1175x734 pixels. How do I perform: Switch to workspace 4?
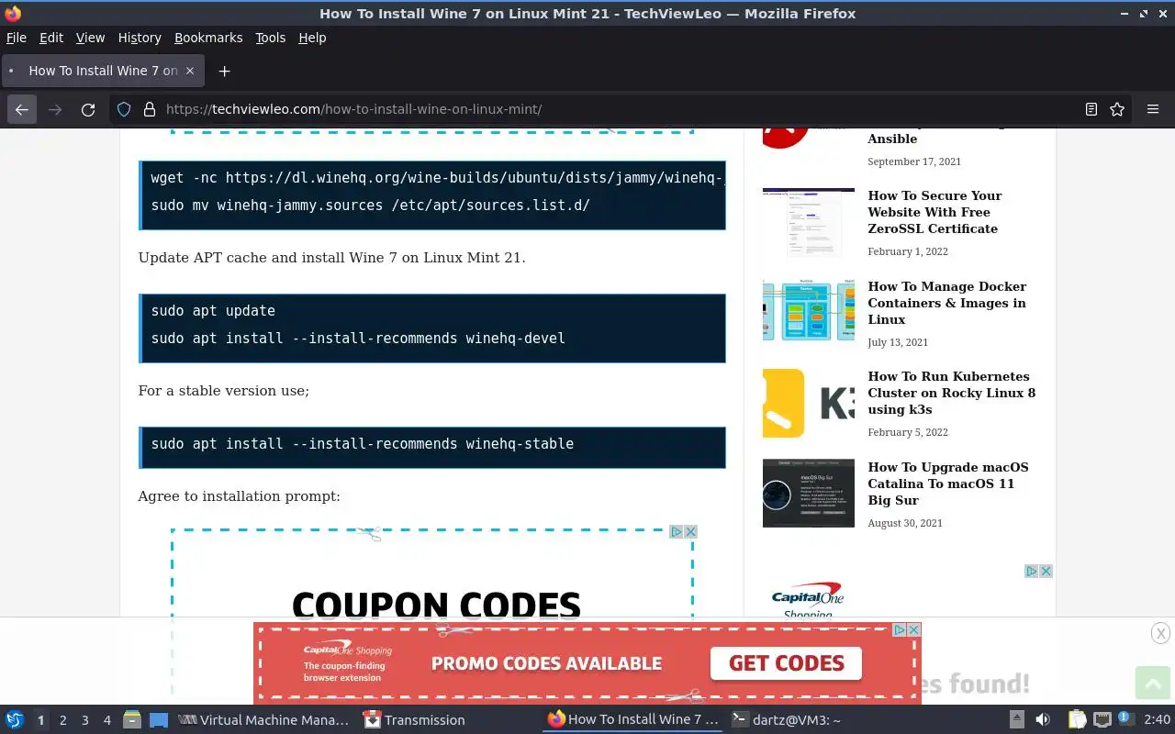click(x=106, y=720)
